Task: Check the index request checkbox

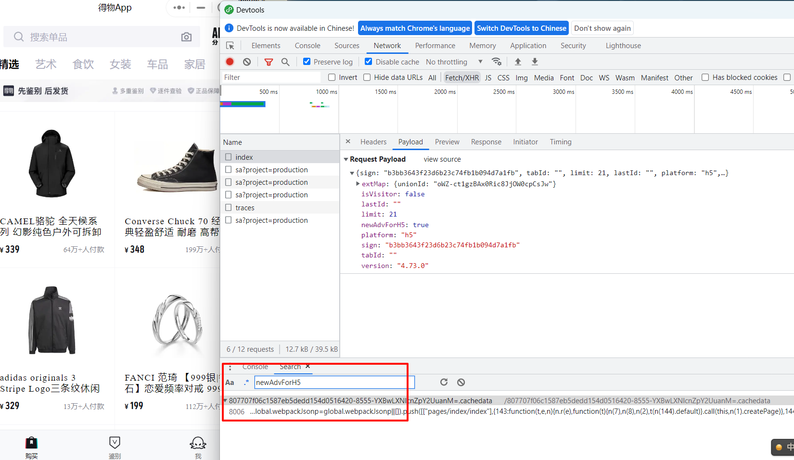Action: pyautogui.click(x=229, y=157)
